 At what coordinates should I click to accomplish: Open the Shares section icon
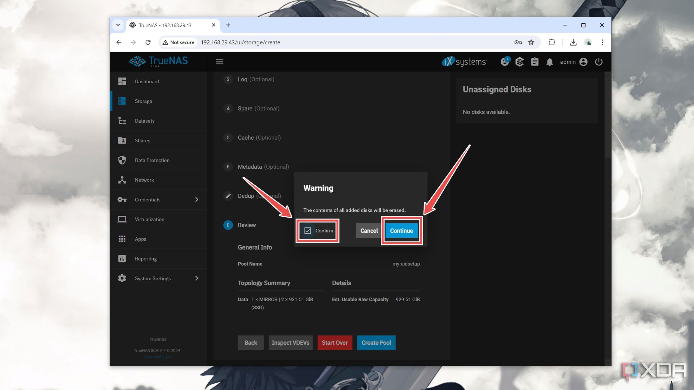(x=122, y=140)
